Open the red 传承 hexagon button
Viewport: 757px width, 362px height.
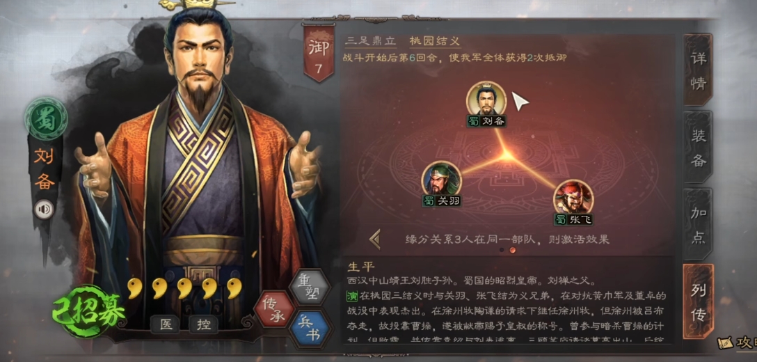(273, 309)
